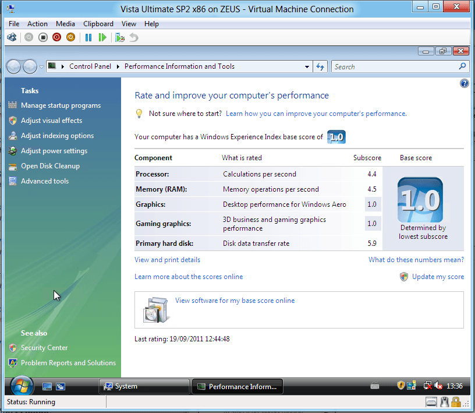Expand the breadcrumb arrow after Control Panel
475x413 pixels.
click(118, 66)
